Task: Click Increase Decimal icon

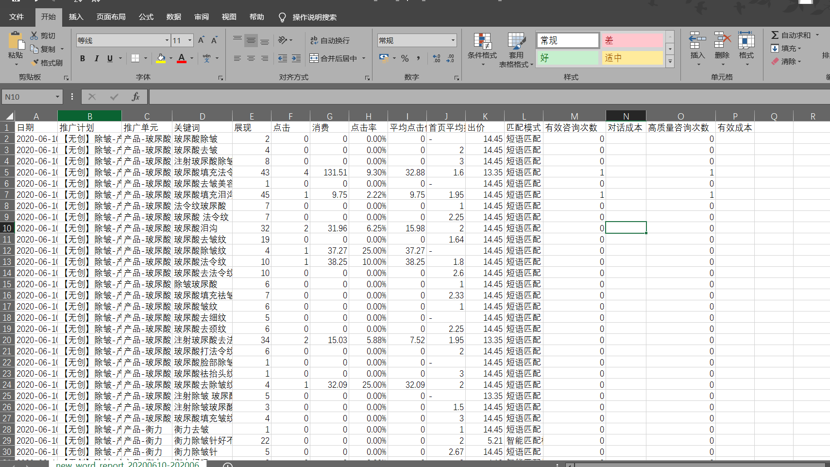Action: pyautogui.click(x=437, y=58)
